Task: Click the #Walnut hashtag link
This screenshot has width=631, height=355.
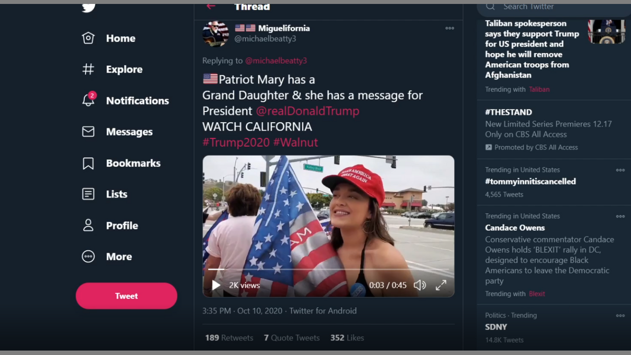Action: pyautogui.click(x=295, y=142)
